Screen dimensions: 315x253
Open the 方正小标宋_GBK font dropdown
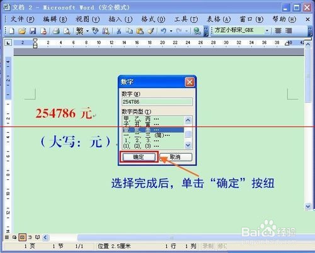click(x=267, y=31)
